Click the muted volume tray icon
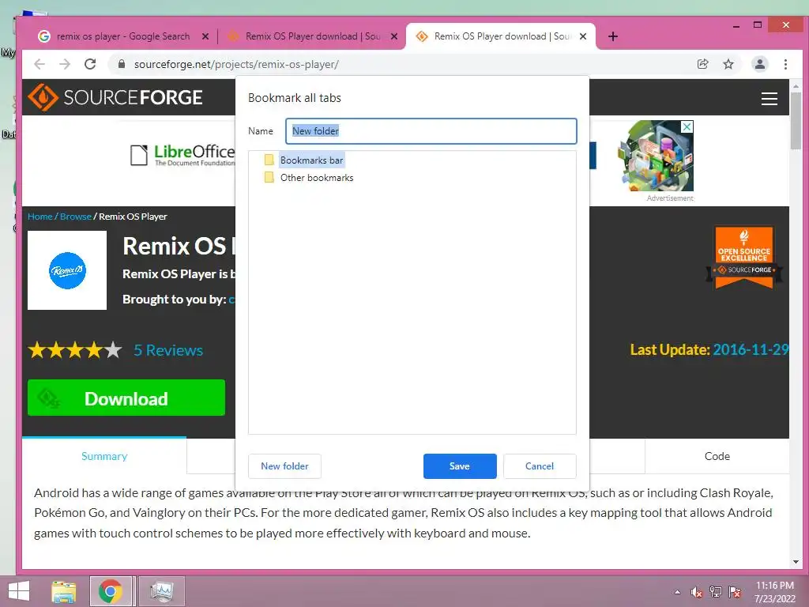Viewport: 809px width, 607px height. click(x=697, y=592)
